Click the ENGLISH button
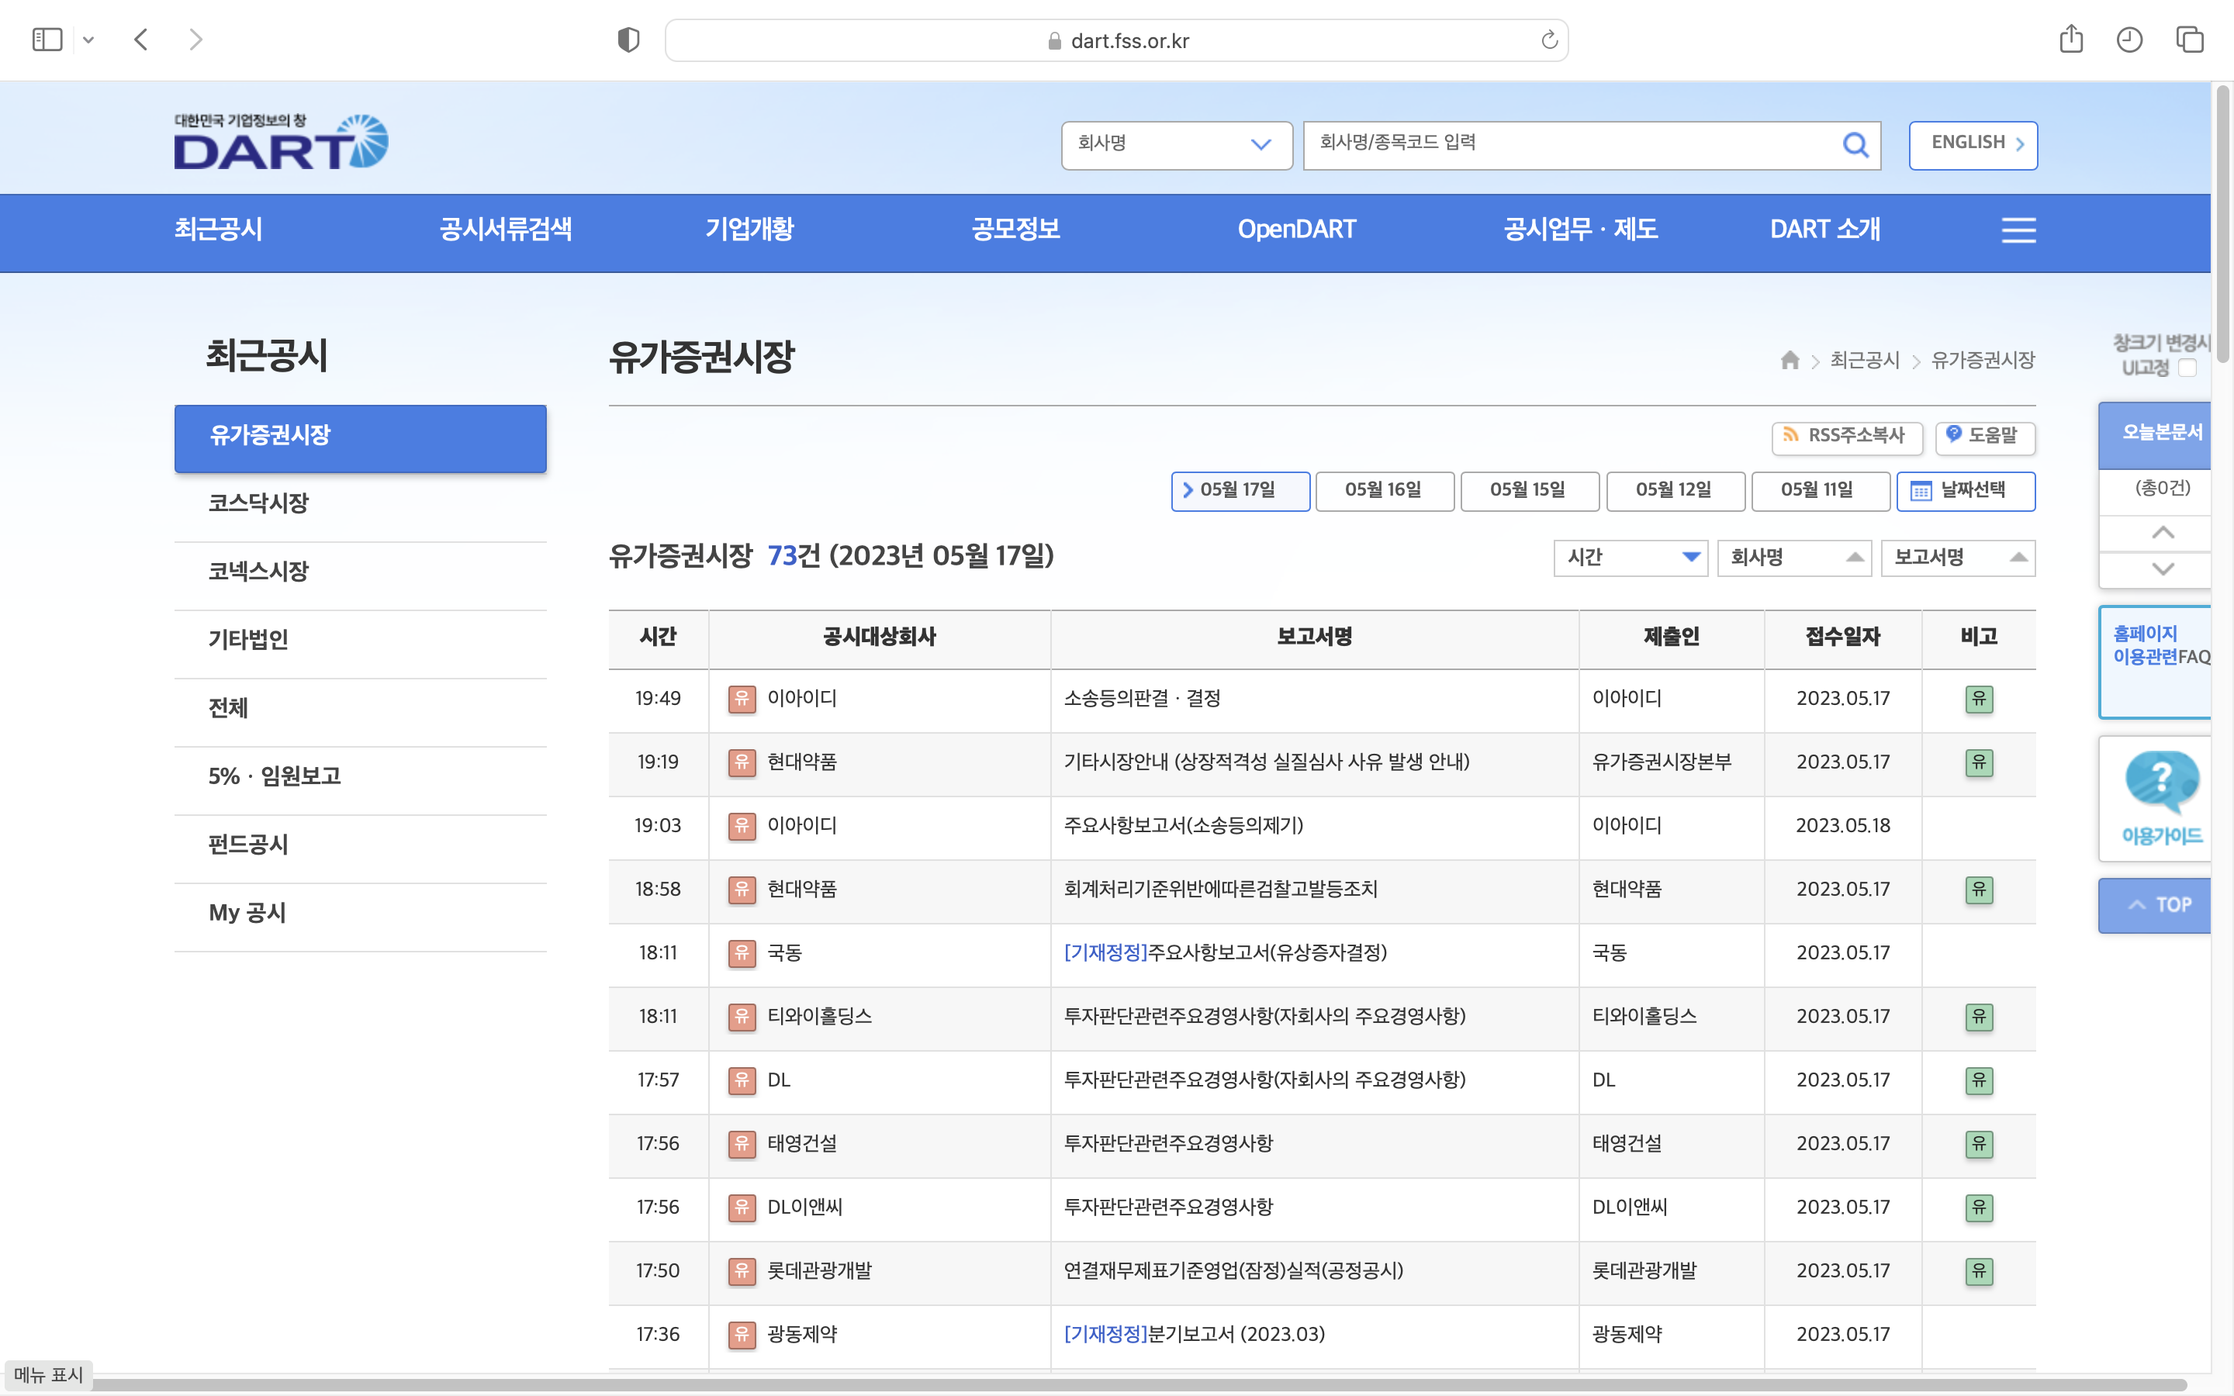Image resolution: width=2234 pixels, height=1396 pixels. pyautogui.click(x=1973, y=144)
